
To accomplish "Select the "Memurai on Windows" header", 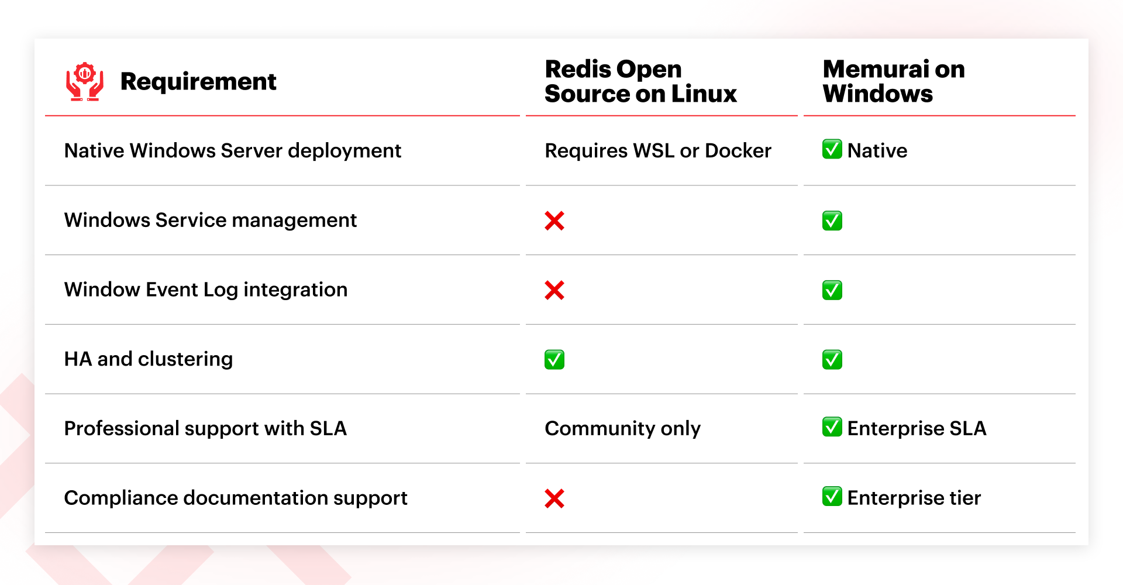I will click(x=894, y=81).
